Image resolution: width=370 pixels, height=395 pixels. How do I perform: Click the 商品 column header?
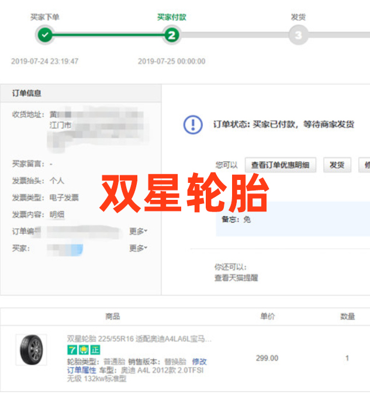[x=112, y=316]
